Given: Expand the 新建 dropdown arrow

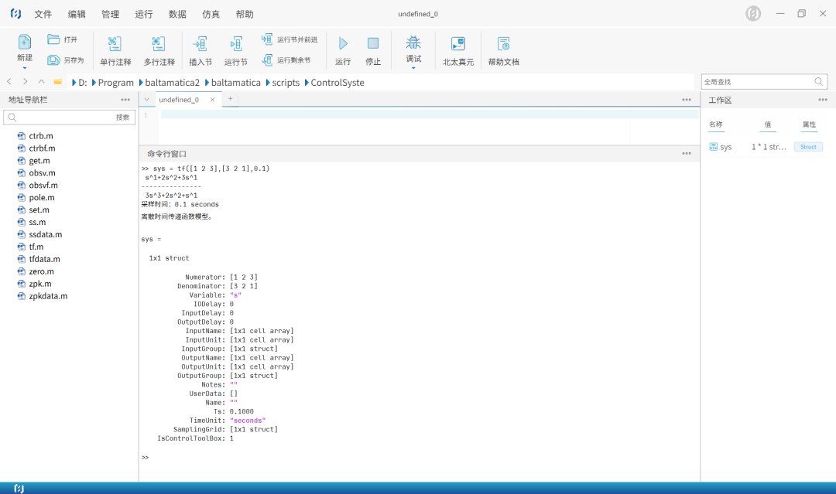Looking at the screenshot, I should pos(25,69).
